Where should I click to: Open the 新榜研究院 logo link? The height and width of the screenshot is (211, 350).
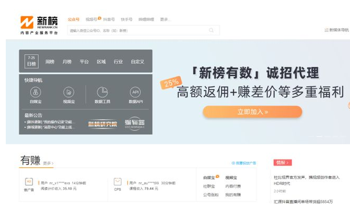click(x=102, y=124)
